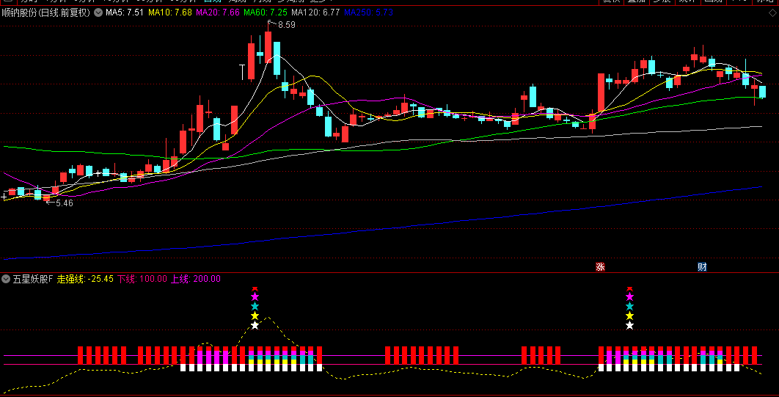The height and width of the screenshot is (397, 779).
Task: Click the 5.46 low price annotation
Action: [65, 203]
